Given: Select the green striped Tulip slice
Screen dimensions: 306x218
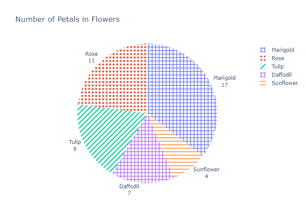Looking at the screenshot, I should [x=105, y=133].
